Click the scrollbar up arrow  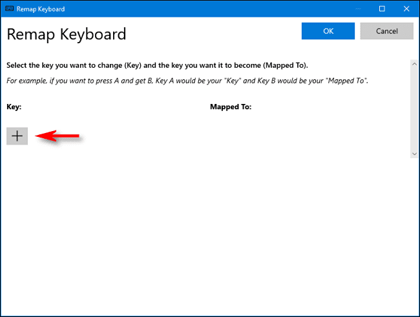pos(414,64)
